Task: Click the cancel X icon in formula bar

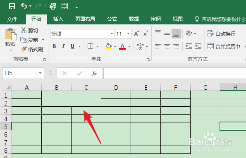Action: click(x=64, y=73)
